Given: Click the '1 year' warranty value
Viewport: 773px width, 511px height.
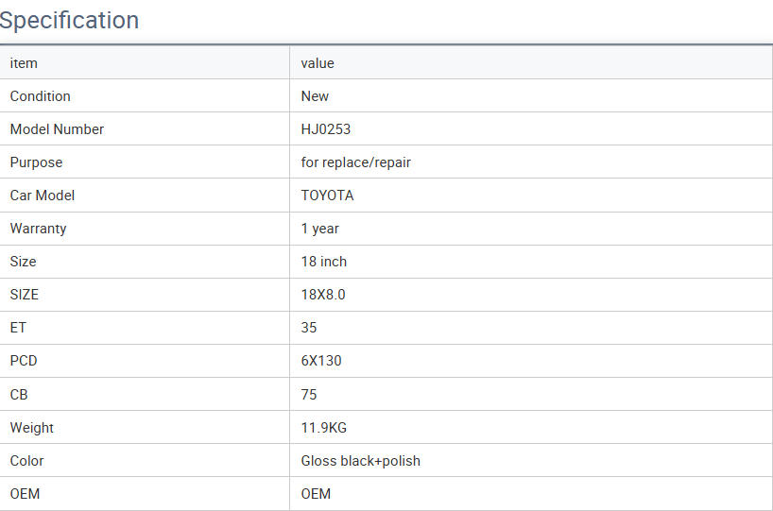Looking at the screenshot, I should click(320, 229).
